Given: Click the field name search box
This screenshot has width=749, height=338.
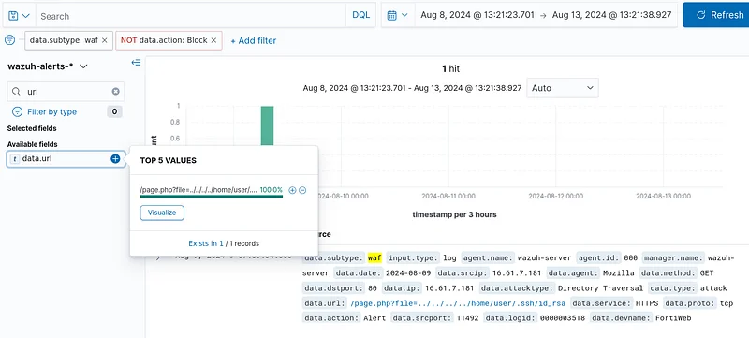Looking at the screenshot, I should [66, 91].
